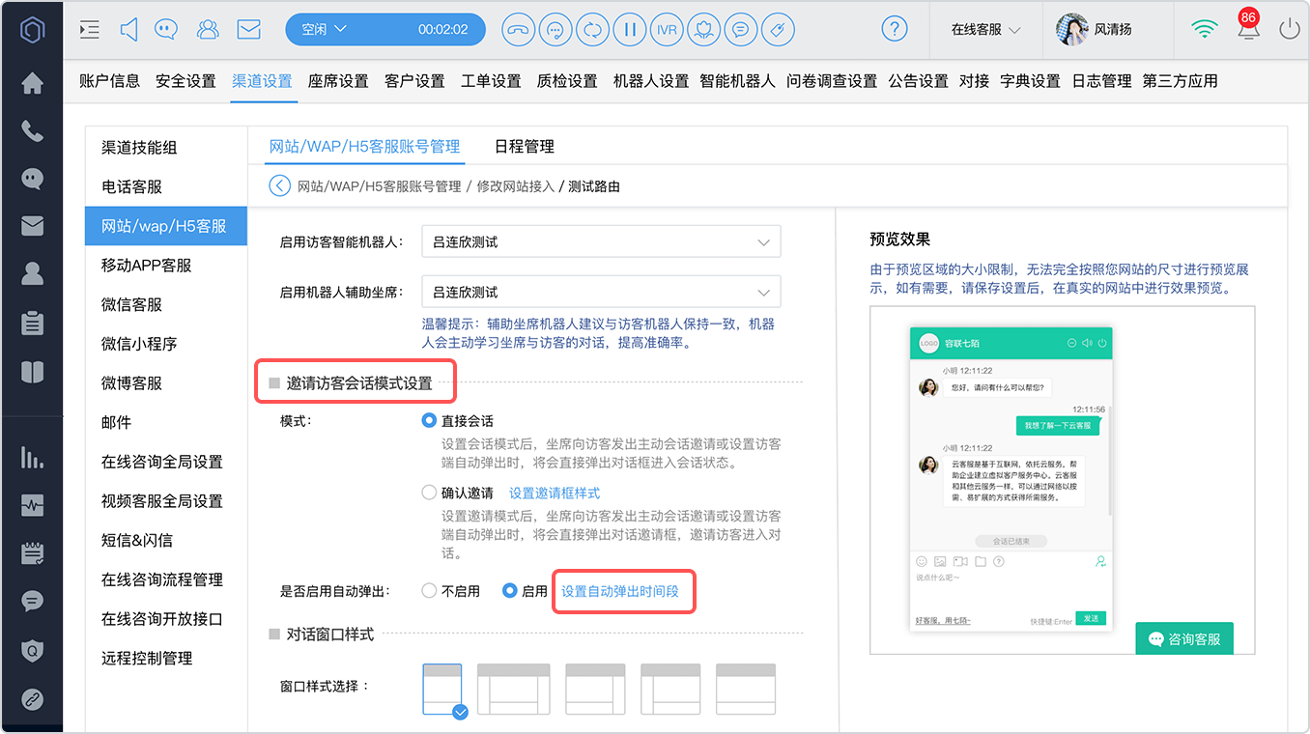The height and width of the screenshot is (734, 1310).
Task: Choose the first checked window style thumbnail
Action: (x=442, y=689)
